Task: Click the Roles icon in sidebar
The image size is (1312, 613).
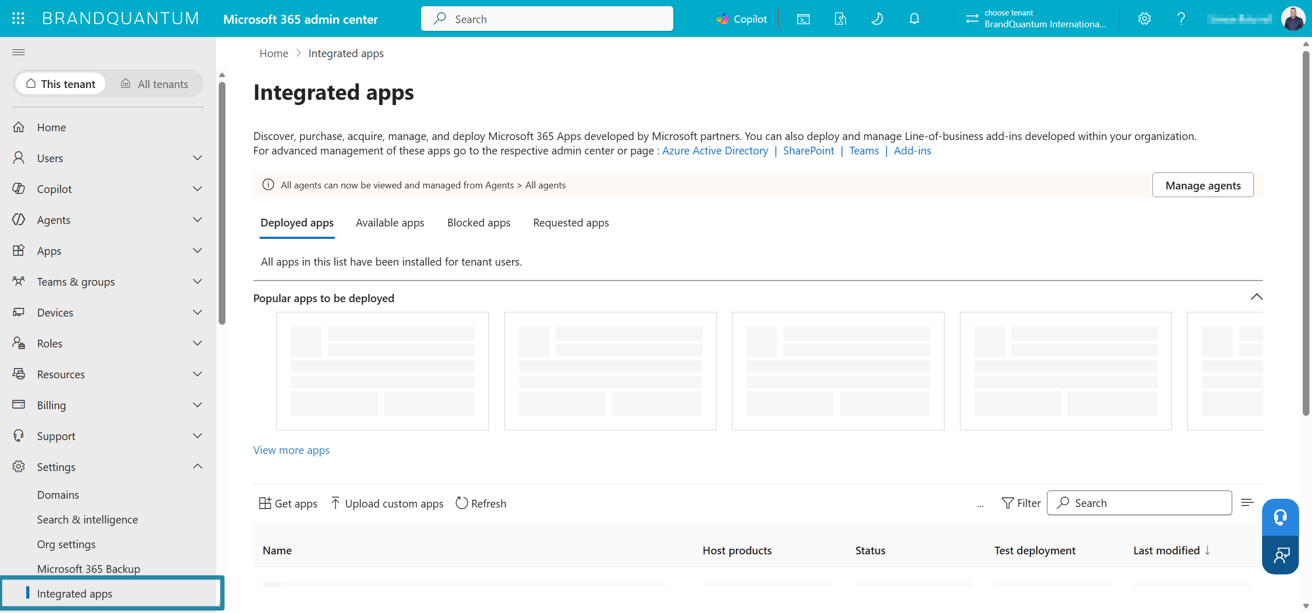Action: coord(19,343)
